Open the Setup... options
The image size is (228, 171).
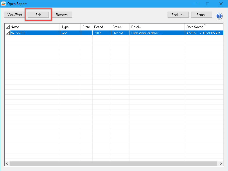point(202,15)
